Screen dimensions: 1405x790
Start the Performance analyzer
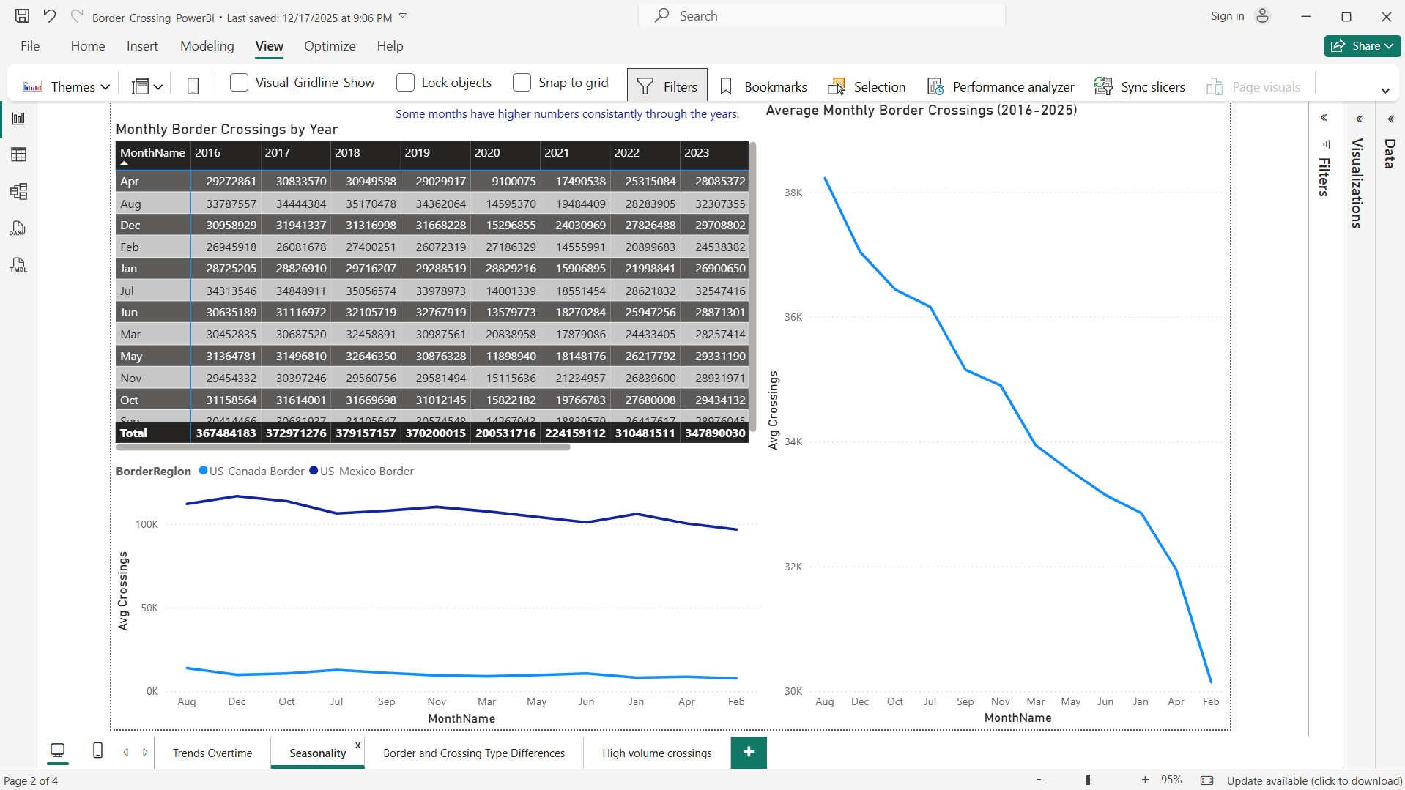click(1000, 86)
